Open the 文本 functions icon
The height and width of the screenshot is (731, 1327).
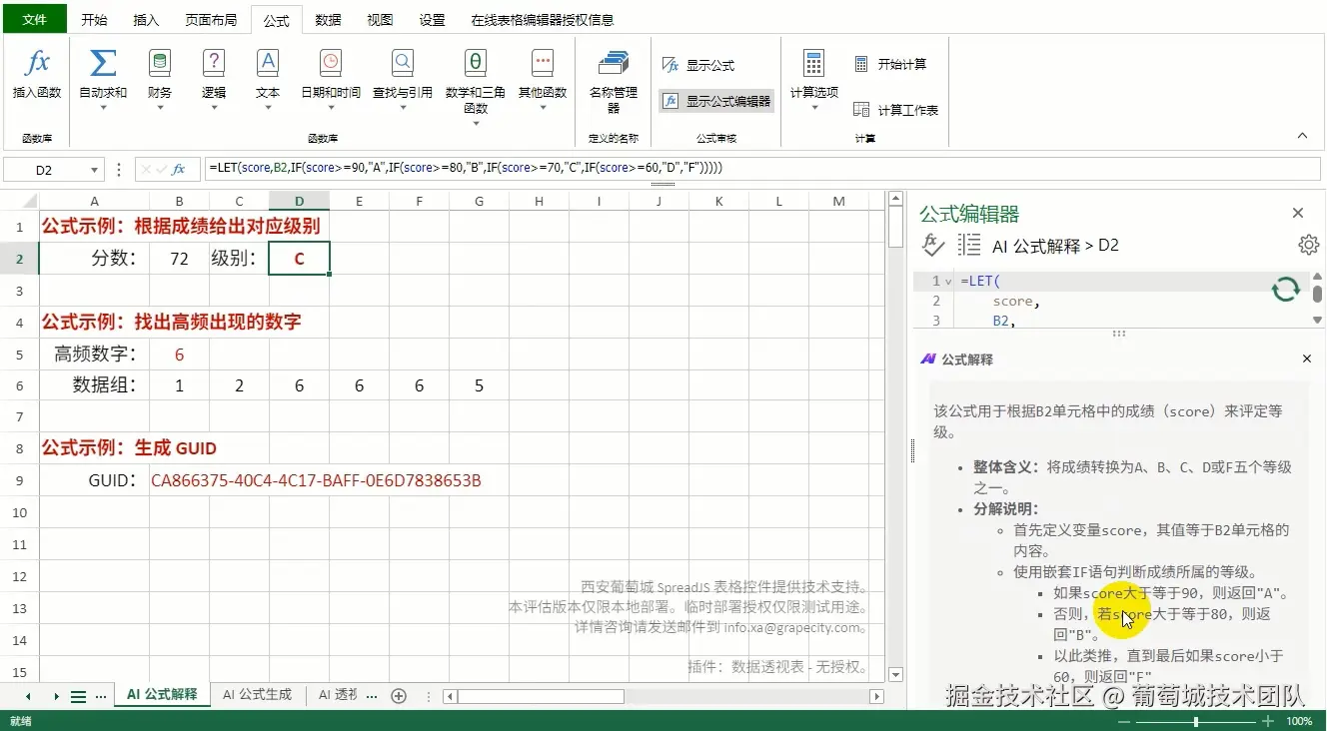(x=268, y=64)
